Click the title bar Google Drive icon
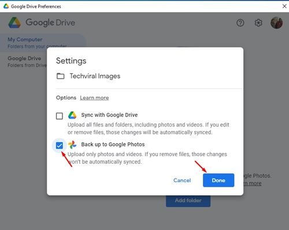This screenshot has width=289, height=230. 6,6
